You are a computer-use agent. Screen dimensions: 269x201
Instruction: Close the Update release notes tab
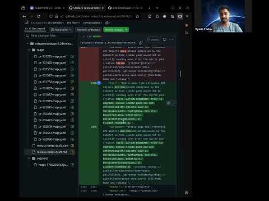pyautogui.click(x=103, y=8)
